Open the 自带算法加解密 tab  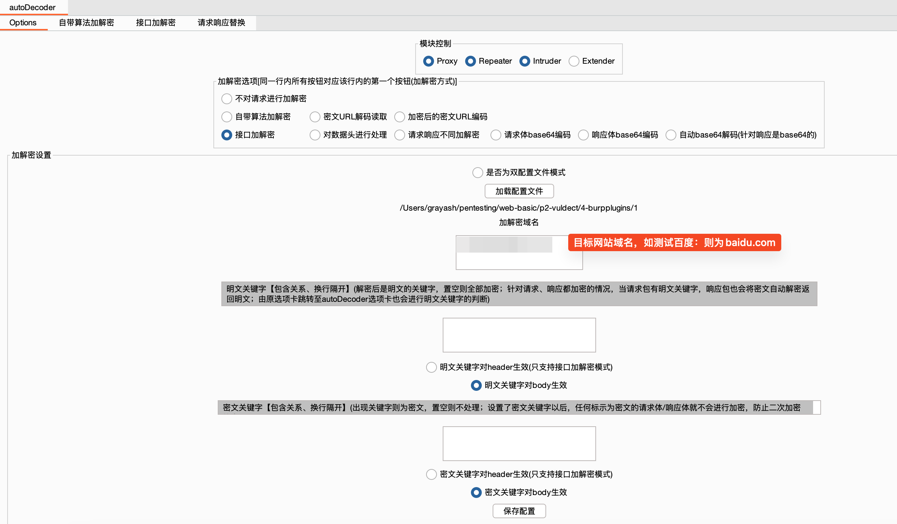86,23
